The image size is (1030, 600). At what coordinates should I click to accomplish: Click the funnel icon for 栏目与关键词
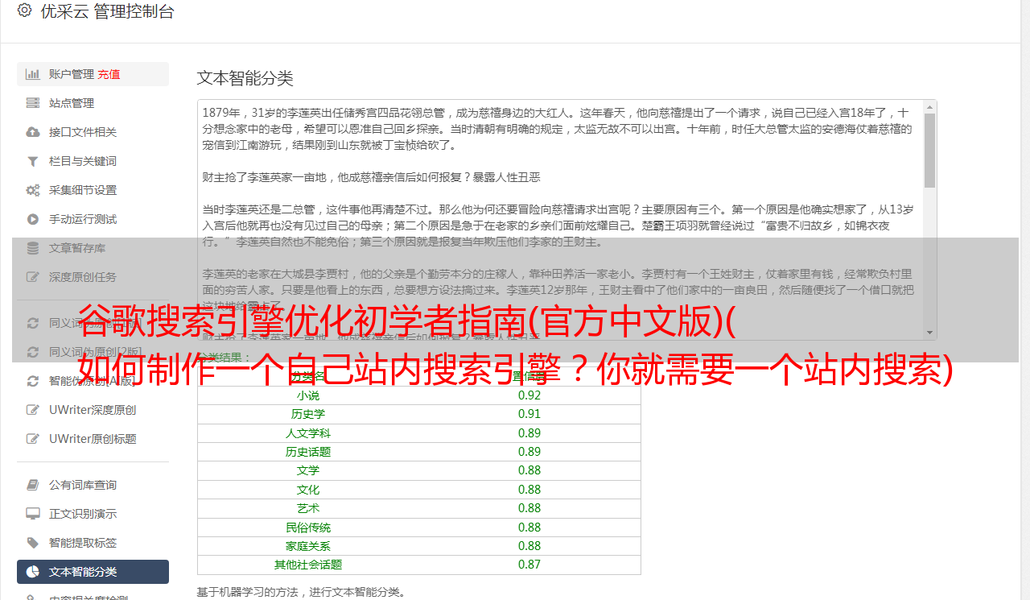pos(33,161)
